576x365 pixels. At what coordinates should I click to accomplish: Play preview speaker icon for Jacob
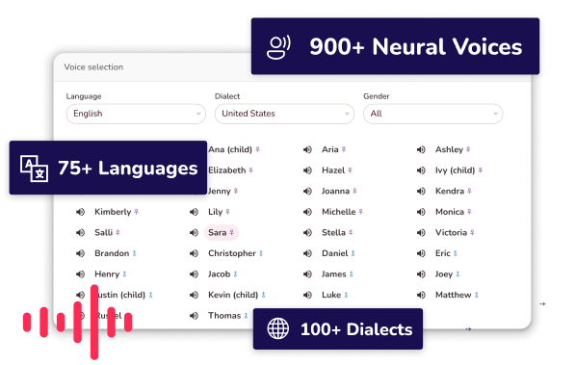click(x=194, y=274)
